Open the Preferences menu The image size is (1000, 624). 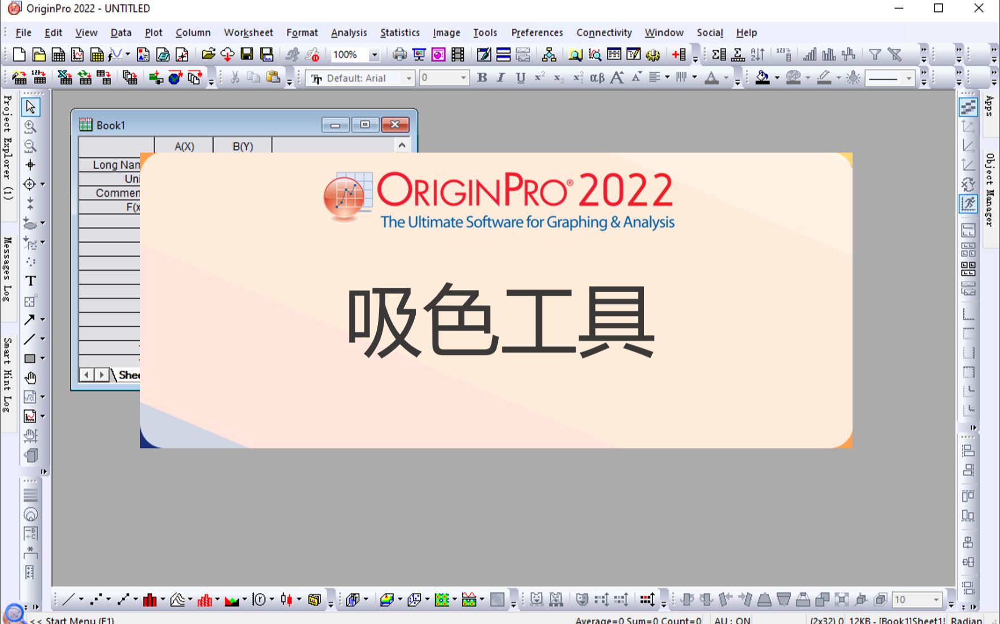(x=537, y=33)
